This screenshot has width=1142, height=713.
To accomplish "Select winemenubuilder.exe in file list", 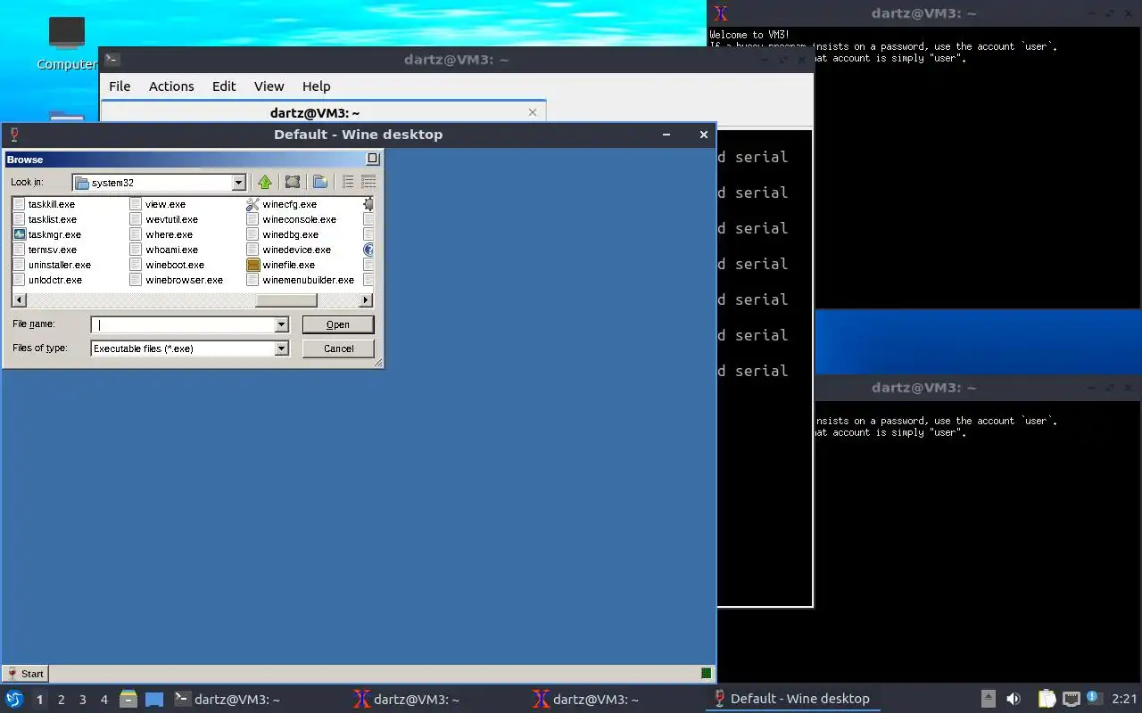I will pos(308,280).
